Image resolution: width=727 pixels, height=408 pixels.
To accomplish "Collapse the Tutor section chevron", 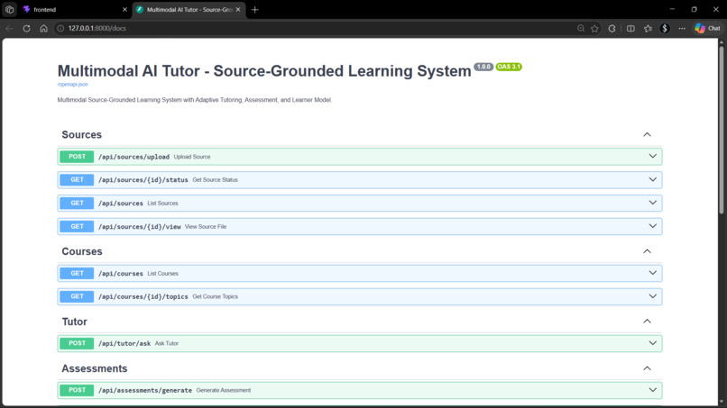I will [x=647, y=322].
